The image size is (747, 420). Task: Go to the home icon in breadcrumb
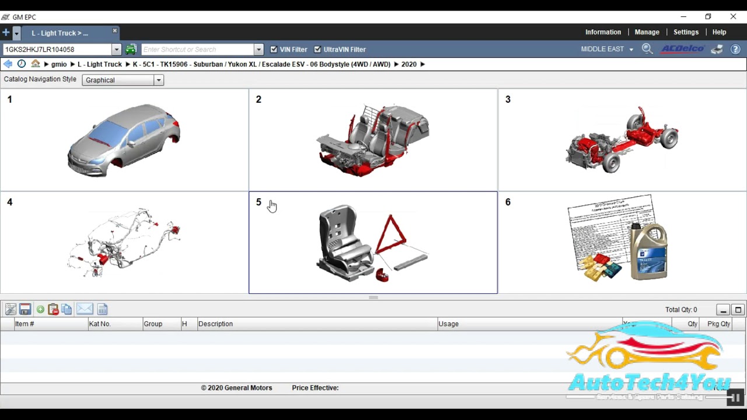[36, 64]
